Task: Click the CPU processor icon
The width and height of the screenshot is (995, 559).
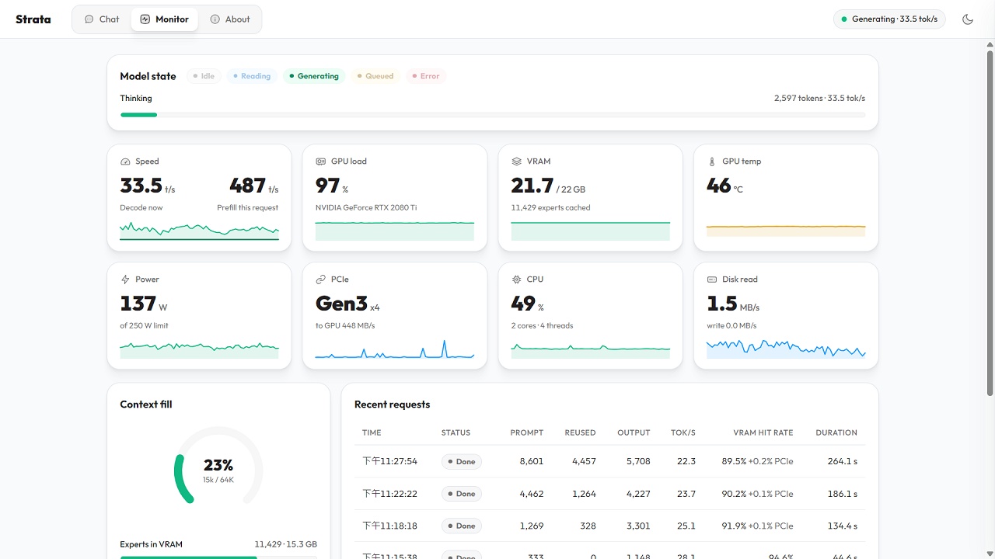Action: point(517,279)
